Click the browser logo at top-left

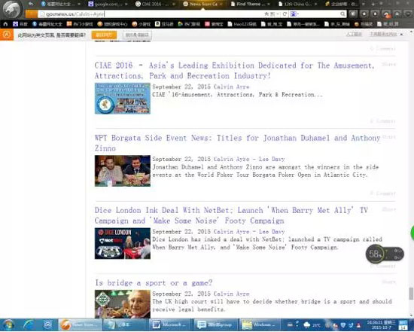pyautogui.click(x=11, y=9)
